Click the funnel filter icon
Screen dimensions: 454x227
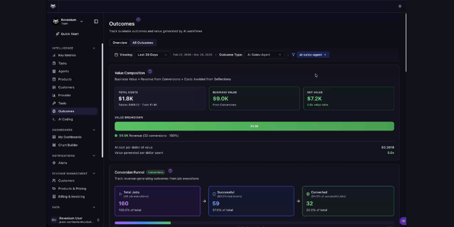click(x=293, y=55)
